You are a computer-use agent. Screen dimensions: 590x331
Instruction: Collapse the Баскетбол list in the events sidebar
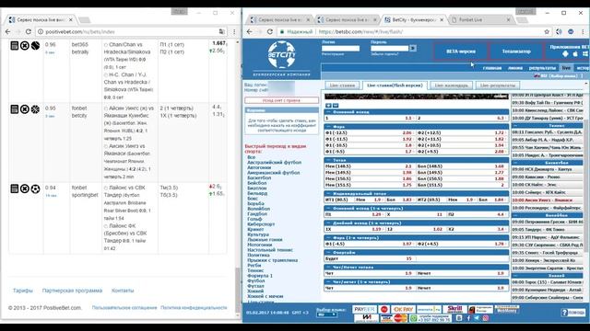click(x=515, y=163)
